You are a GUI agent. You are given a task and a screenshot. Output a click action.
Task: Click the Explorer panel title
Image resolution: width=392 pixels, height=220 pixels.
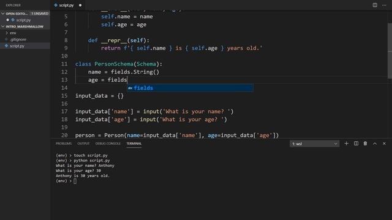13,5
